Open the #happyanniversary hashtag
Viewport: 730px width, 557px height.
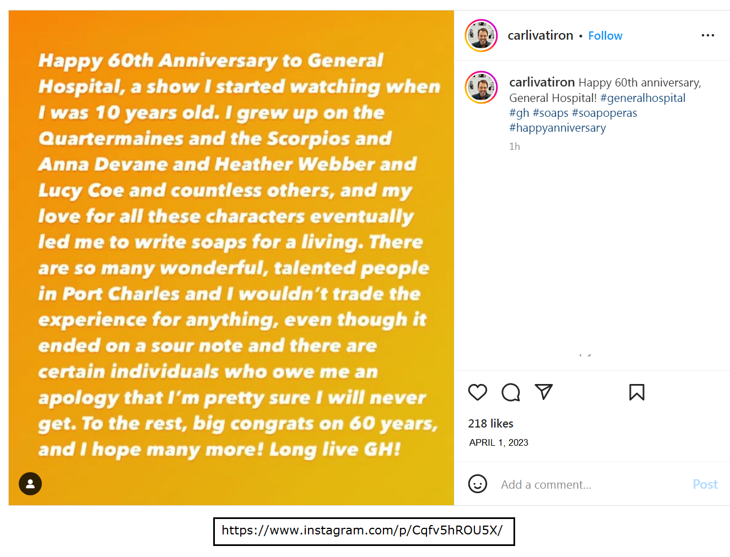coord(557,128)
